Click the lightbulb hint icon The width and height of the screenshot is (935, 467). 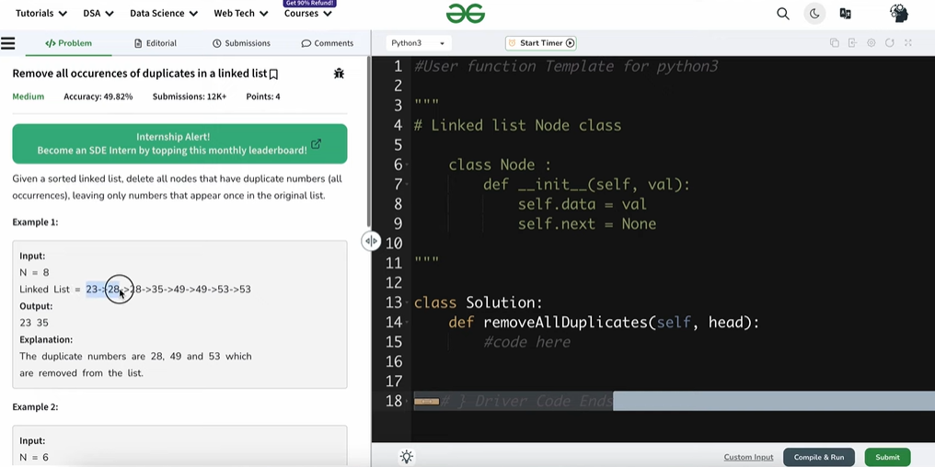pos(407,457)
